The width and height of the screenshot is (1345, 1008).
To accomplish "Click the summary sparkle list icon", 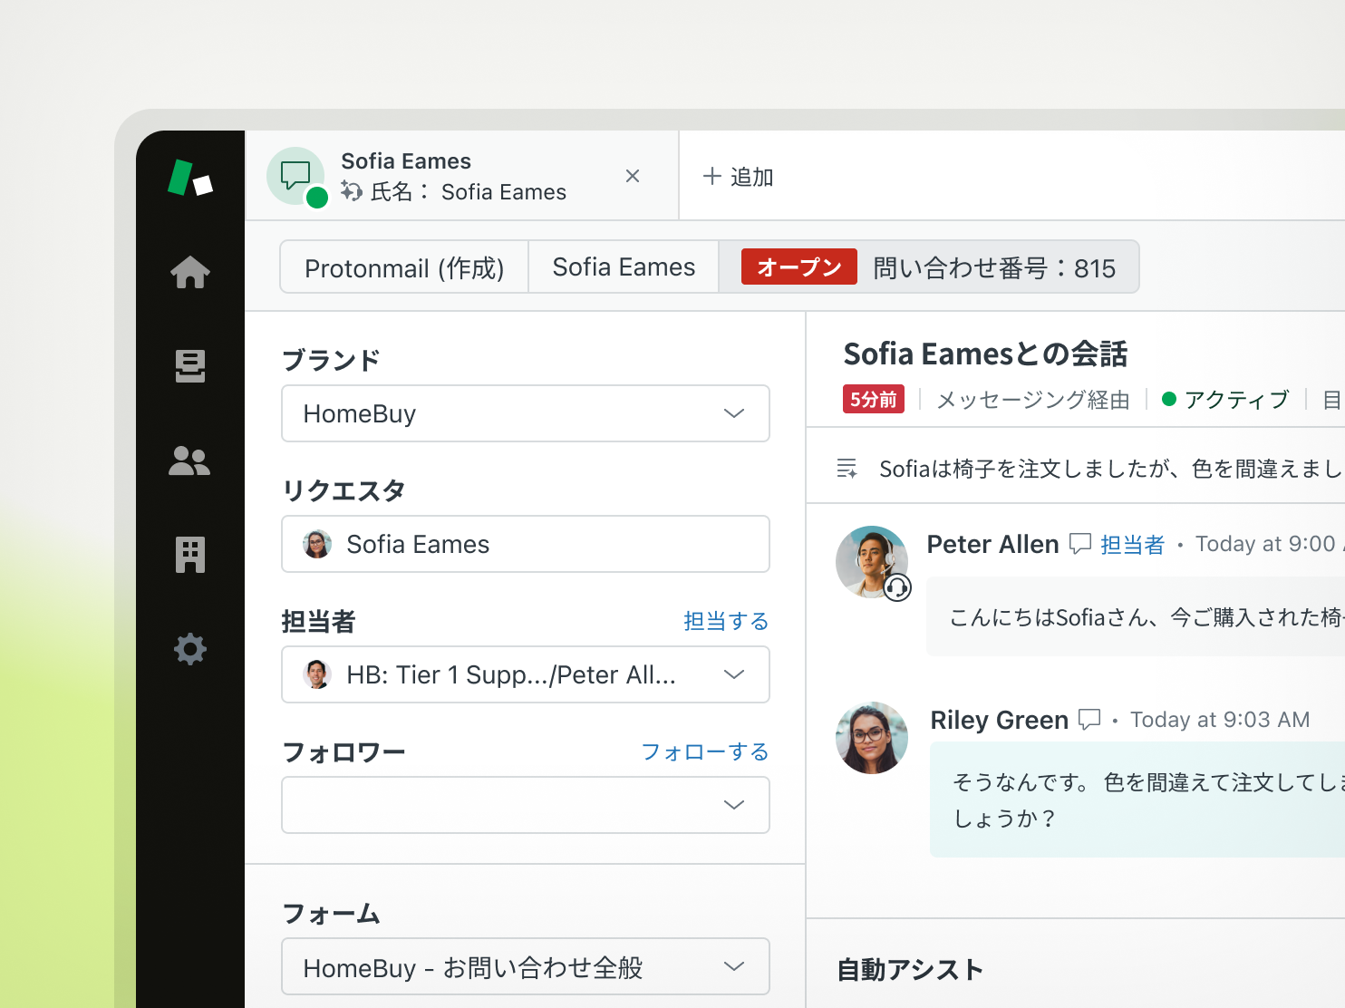I will 847,469.
